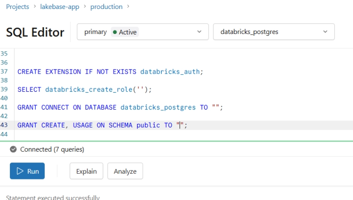Run the SQL query
353x200 pixels.
click(x=27, y=171)
